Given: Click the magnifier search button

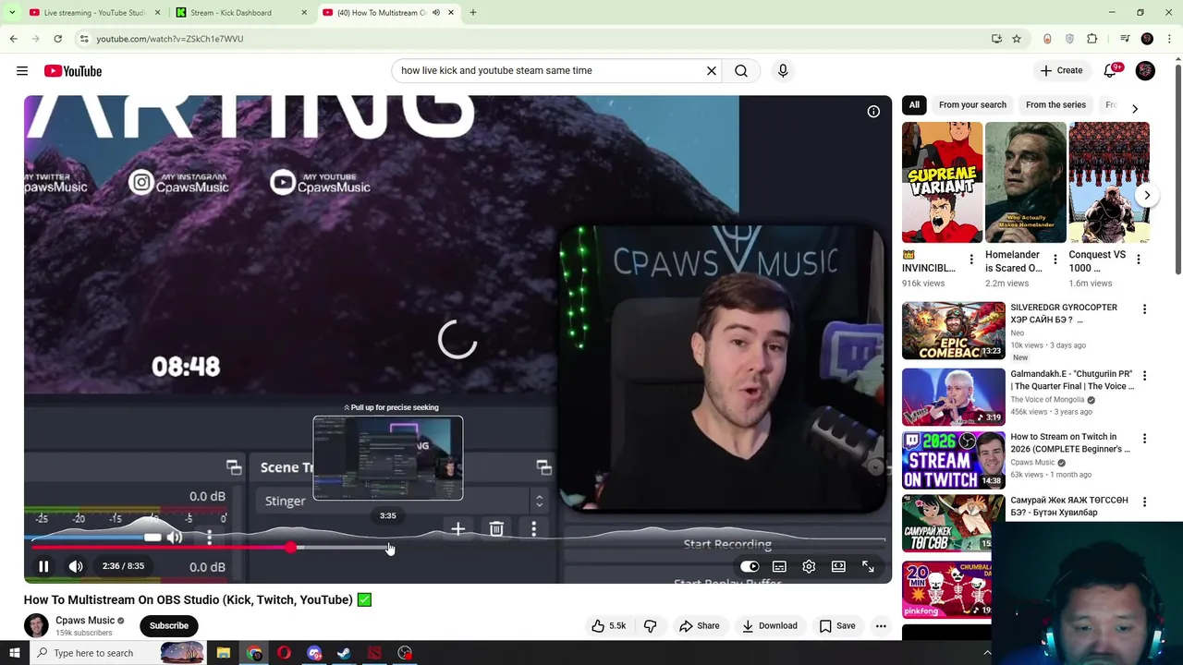Looking at the screenshot, I should tap(741, 70).
